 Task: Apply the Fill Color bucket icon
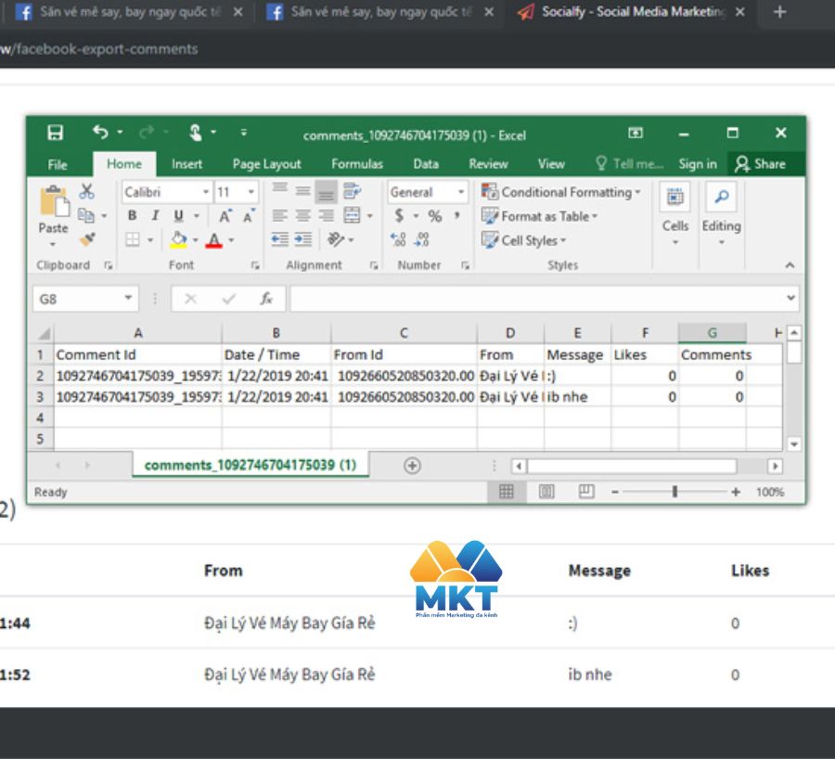tap(180, 239)
